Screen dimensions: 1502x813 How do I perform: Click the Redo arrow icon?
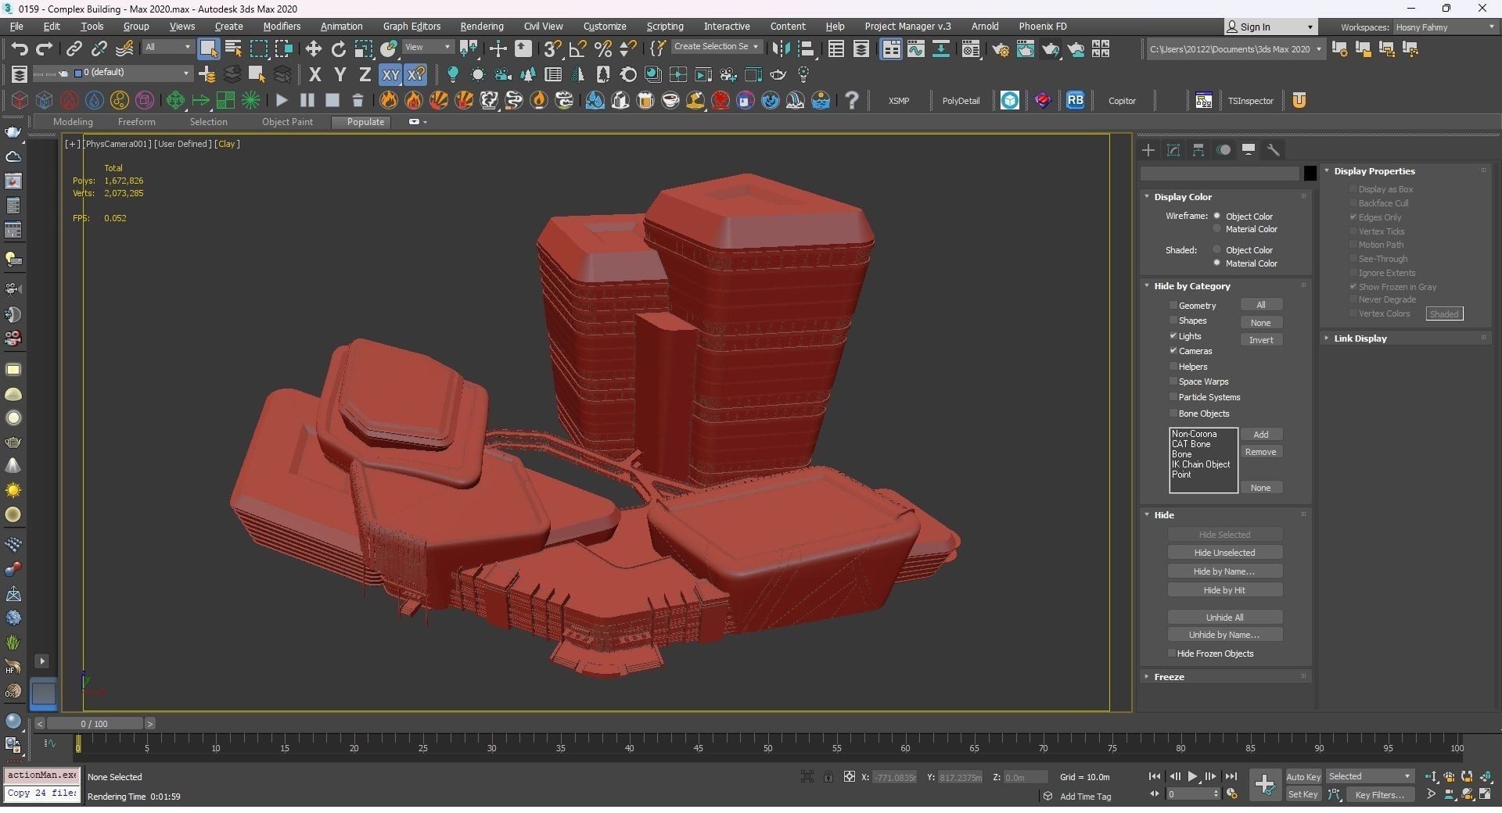45,49
